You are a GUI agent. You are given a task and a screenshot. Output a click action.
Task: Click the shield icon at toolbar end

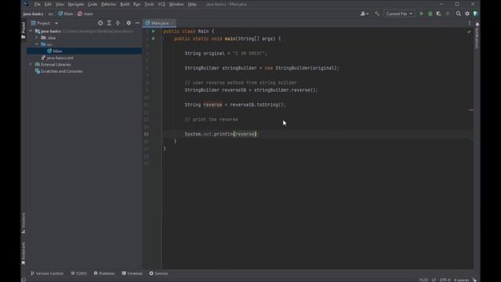pyautogui.click(x=475, y=14)
